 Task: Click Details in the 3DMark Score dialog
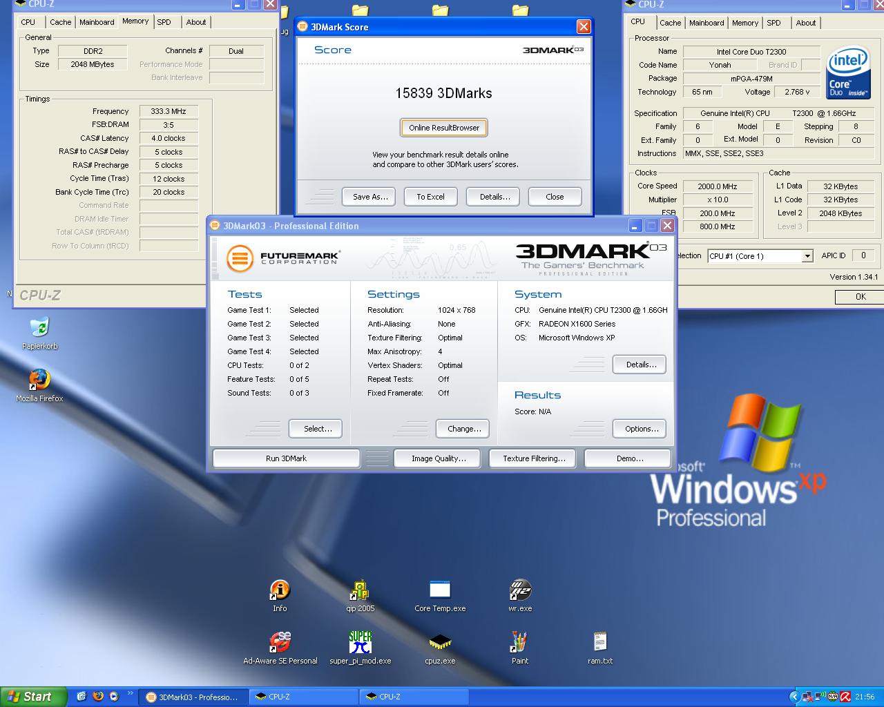pos(494,197)
